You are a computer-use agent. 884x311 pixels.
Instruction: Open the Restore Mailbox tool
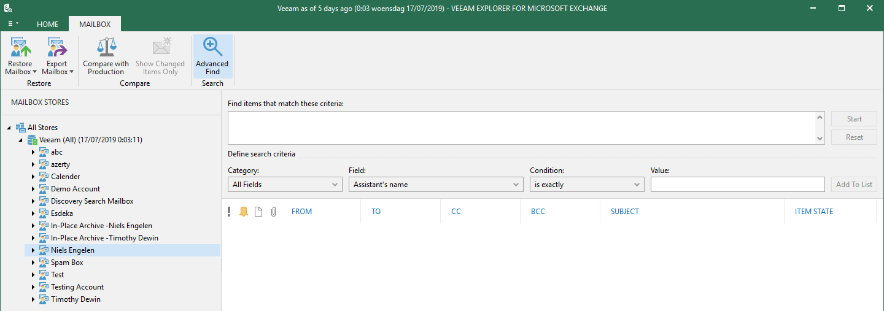[20, 56]
